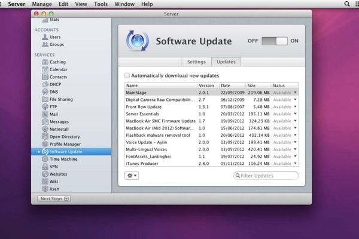Enable Automatically download new updates checkbox
The width and height of the screenshot is (359, 239).
(127, 75)
